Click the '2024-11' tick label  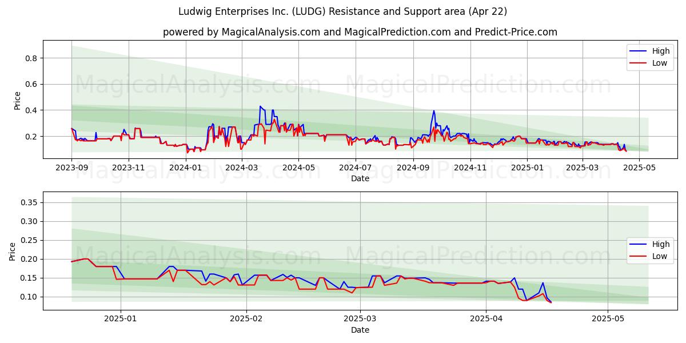470,167
